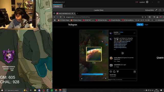
Task: Open kruel.lol profile picture in post header
Action: coord(111,33)
